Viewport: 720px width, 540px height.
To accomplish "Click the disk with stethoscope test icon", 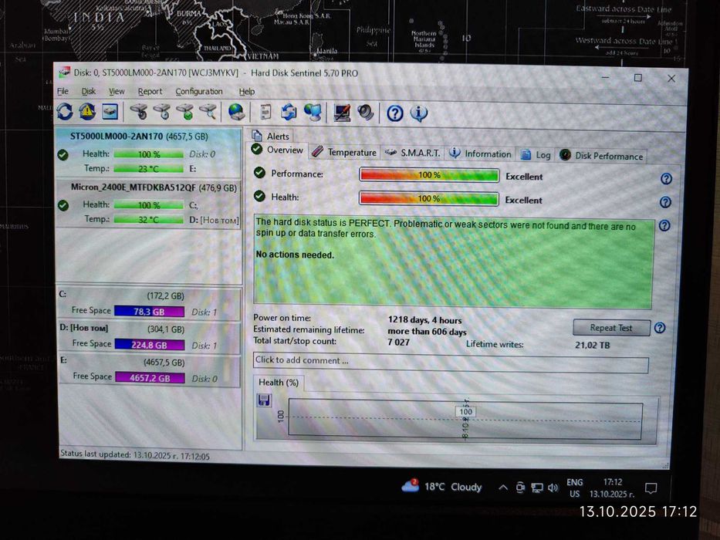I will click(139, 112).
